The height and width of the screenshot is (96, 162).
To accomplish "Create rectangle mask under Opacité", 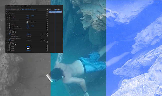I will (13, 32).
